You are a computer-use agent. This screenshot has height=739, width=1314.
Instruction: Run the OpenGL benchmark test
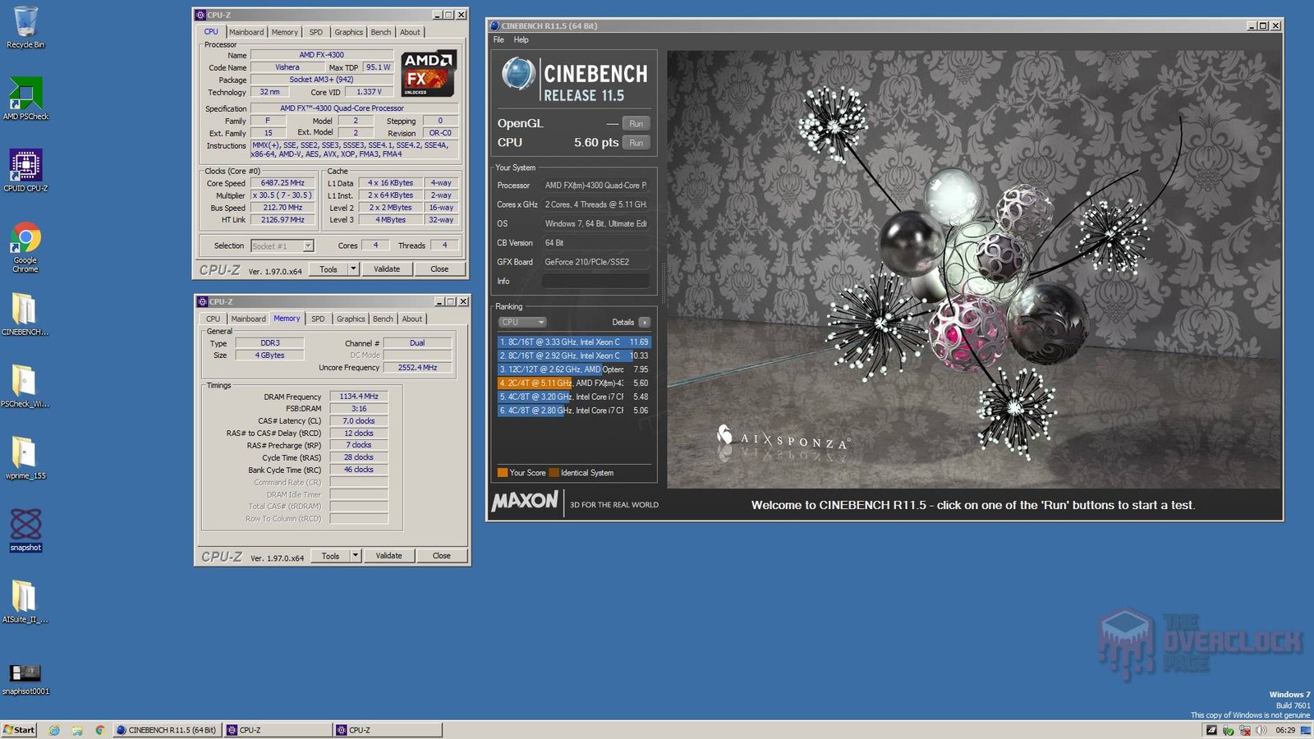point(636,123)
